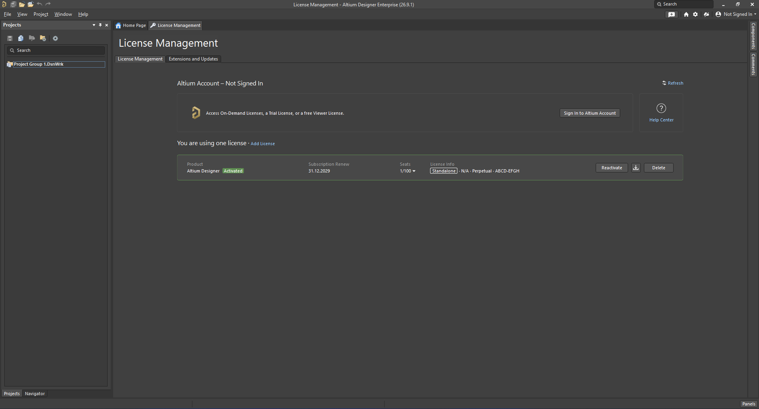Open the Projects panel options dropdown arrow

pyautogui.click(x=94, y=25)
